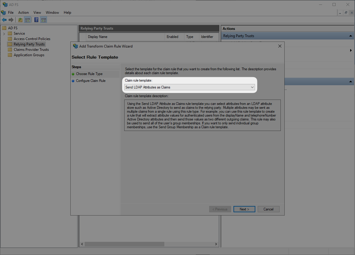355x255 pixels.
Task: Click the Next button in the wizard
Action: pos(244,209)
